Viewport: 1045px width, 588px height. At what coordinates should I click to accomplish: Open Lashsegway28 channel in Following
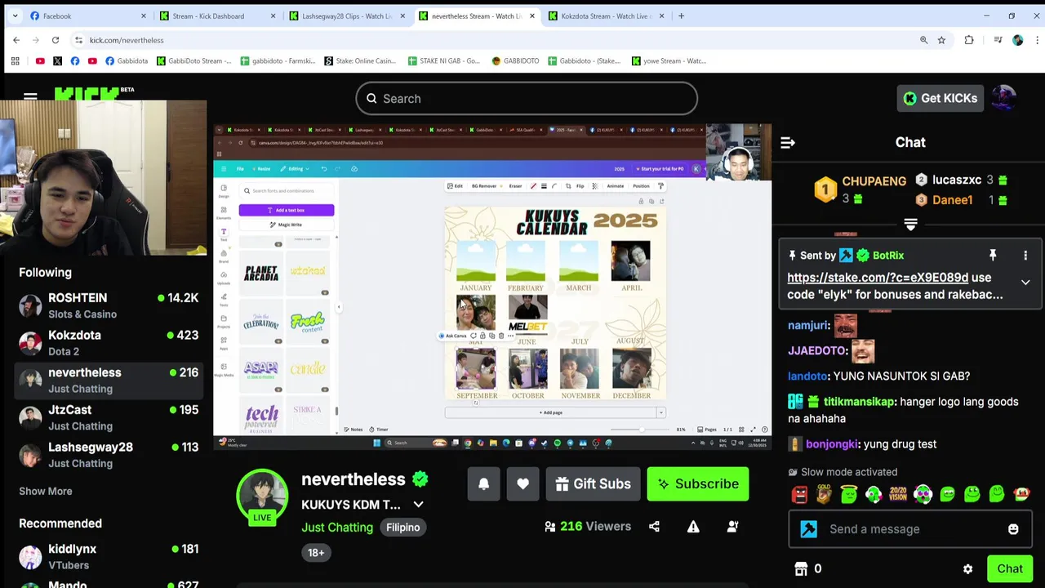pyautogui.click(x=109, y=455)
